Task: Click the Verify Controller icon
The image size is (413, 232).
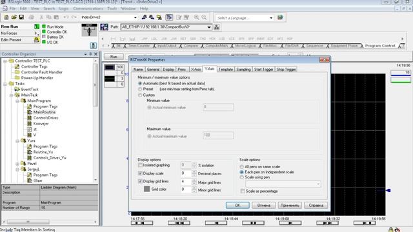Action: [x=186, y=17]
